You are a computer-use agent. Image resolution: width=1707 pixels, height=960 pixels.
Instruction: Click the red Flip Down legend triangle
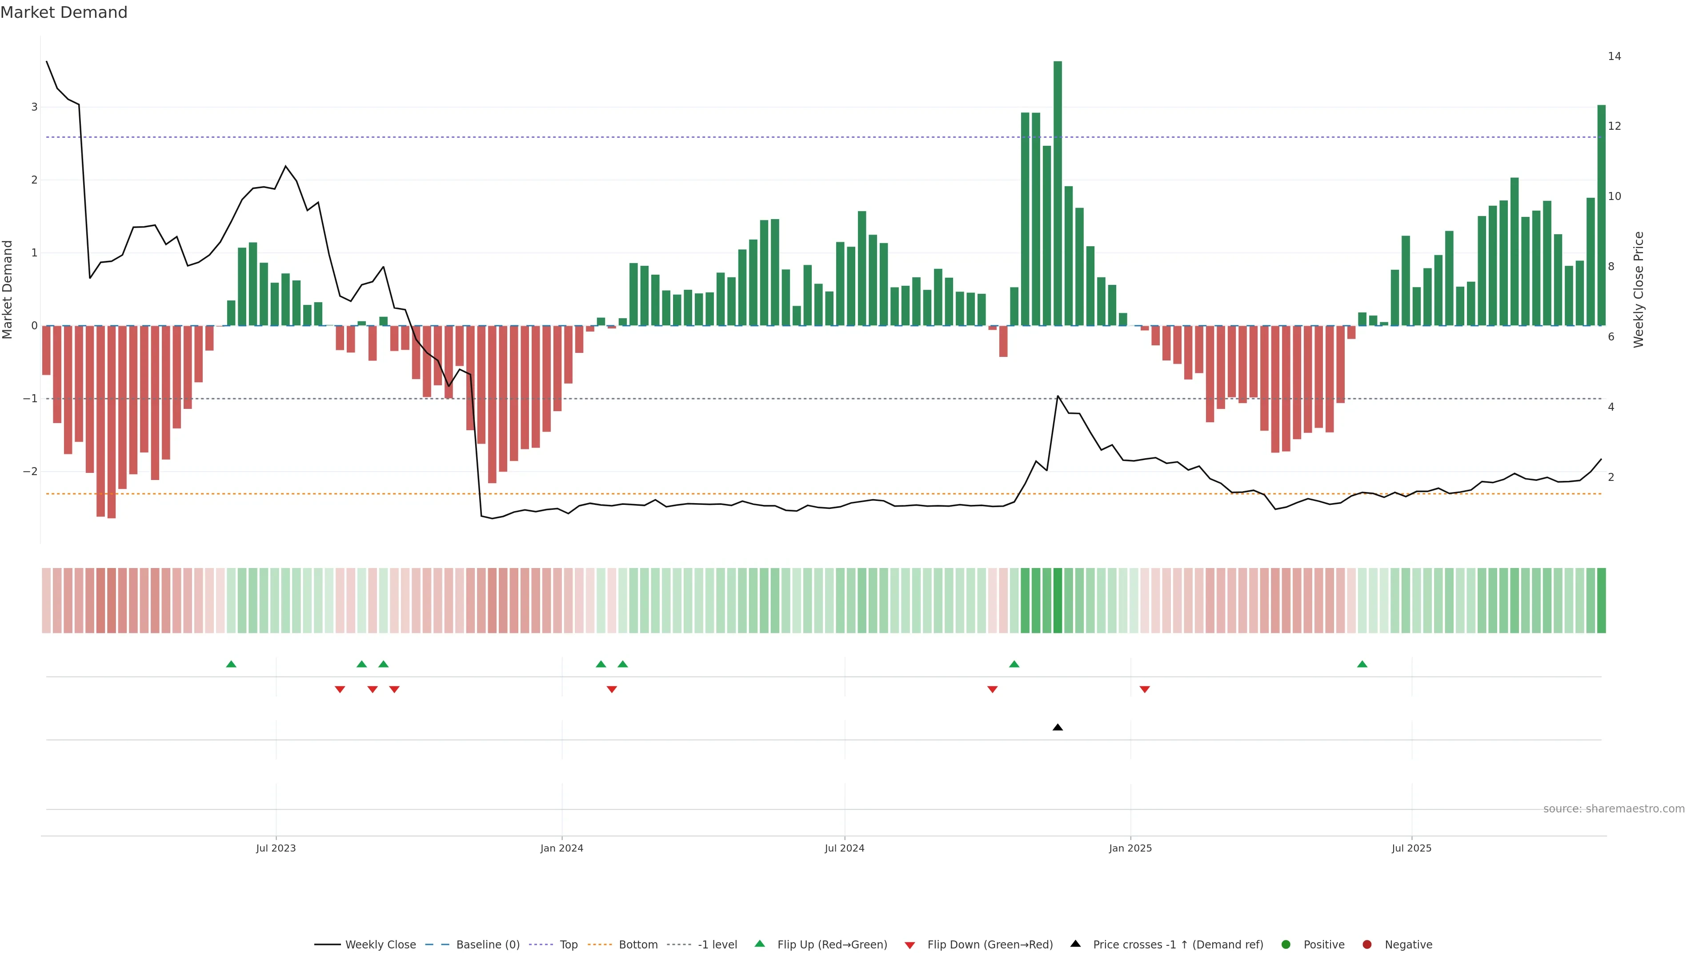pyautogui.click(x=910, y=945)
